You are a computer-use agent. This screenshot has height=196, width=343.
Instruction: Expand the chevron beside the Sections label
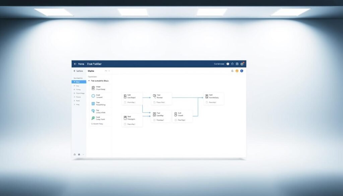click(74, 71)
